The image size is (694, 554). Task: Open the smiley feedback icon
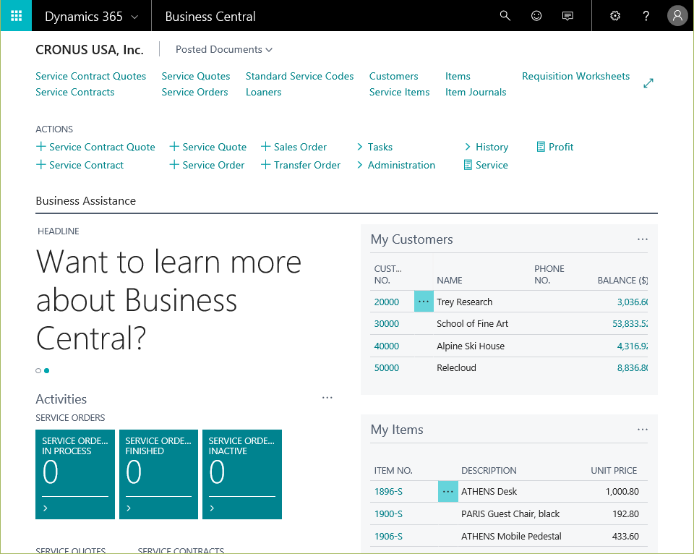click(536, 16)
